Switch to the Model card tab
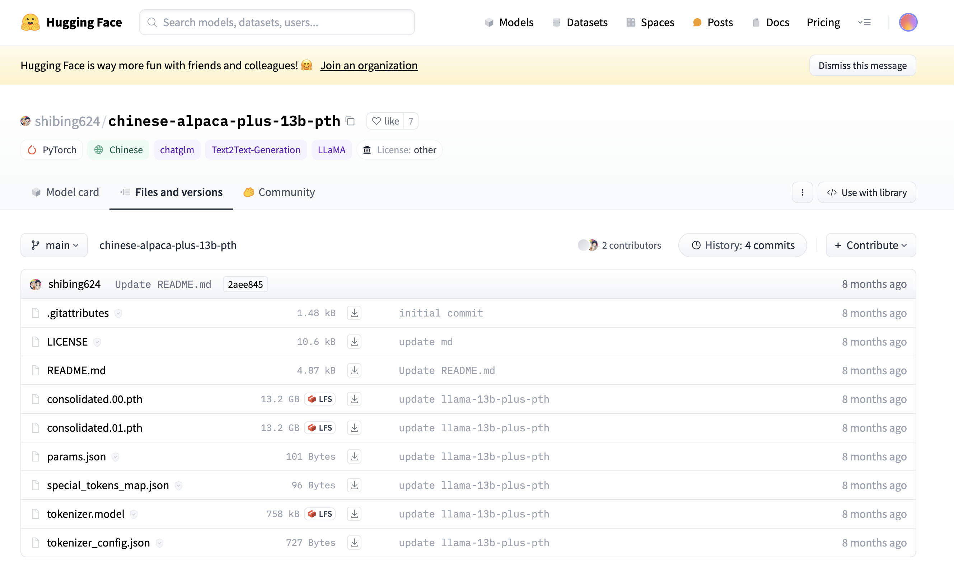 [x=66, y=192]
